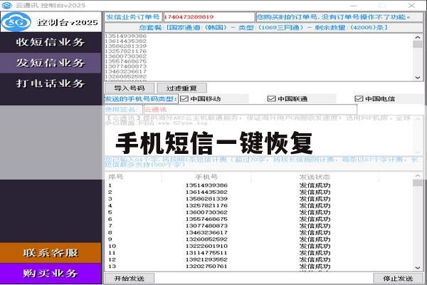
Task: Select table row with 13921293552
Action: pyautogui.click(x=259, y=259)
